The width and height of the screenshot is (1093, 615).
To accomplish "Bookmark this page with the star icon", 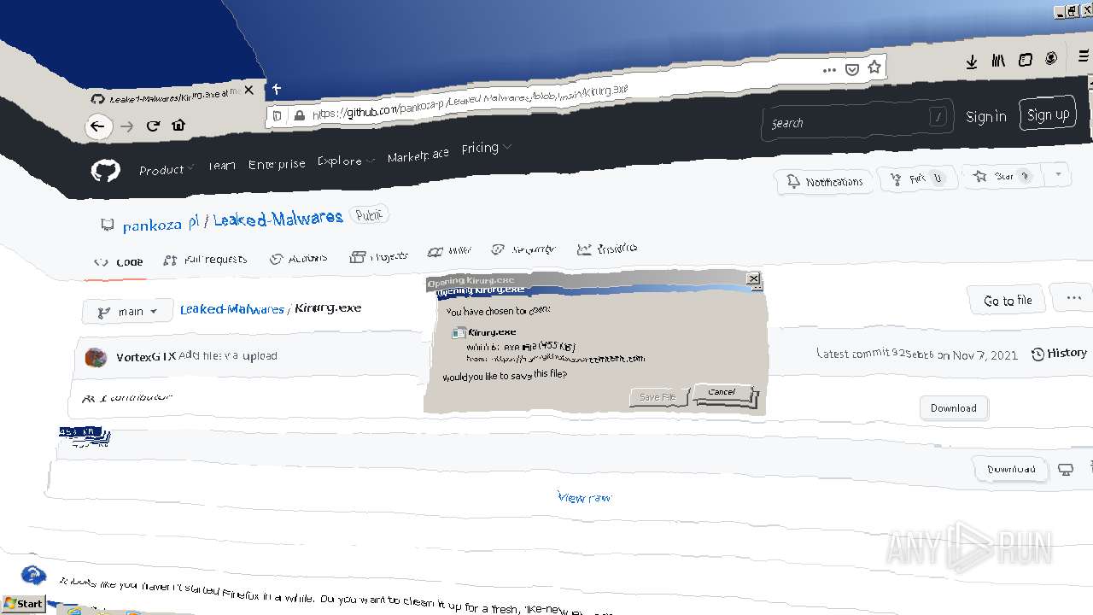I will [x=874, y=67].
